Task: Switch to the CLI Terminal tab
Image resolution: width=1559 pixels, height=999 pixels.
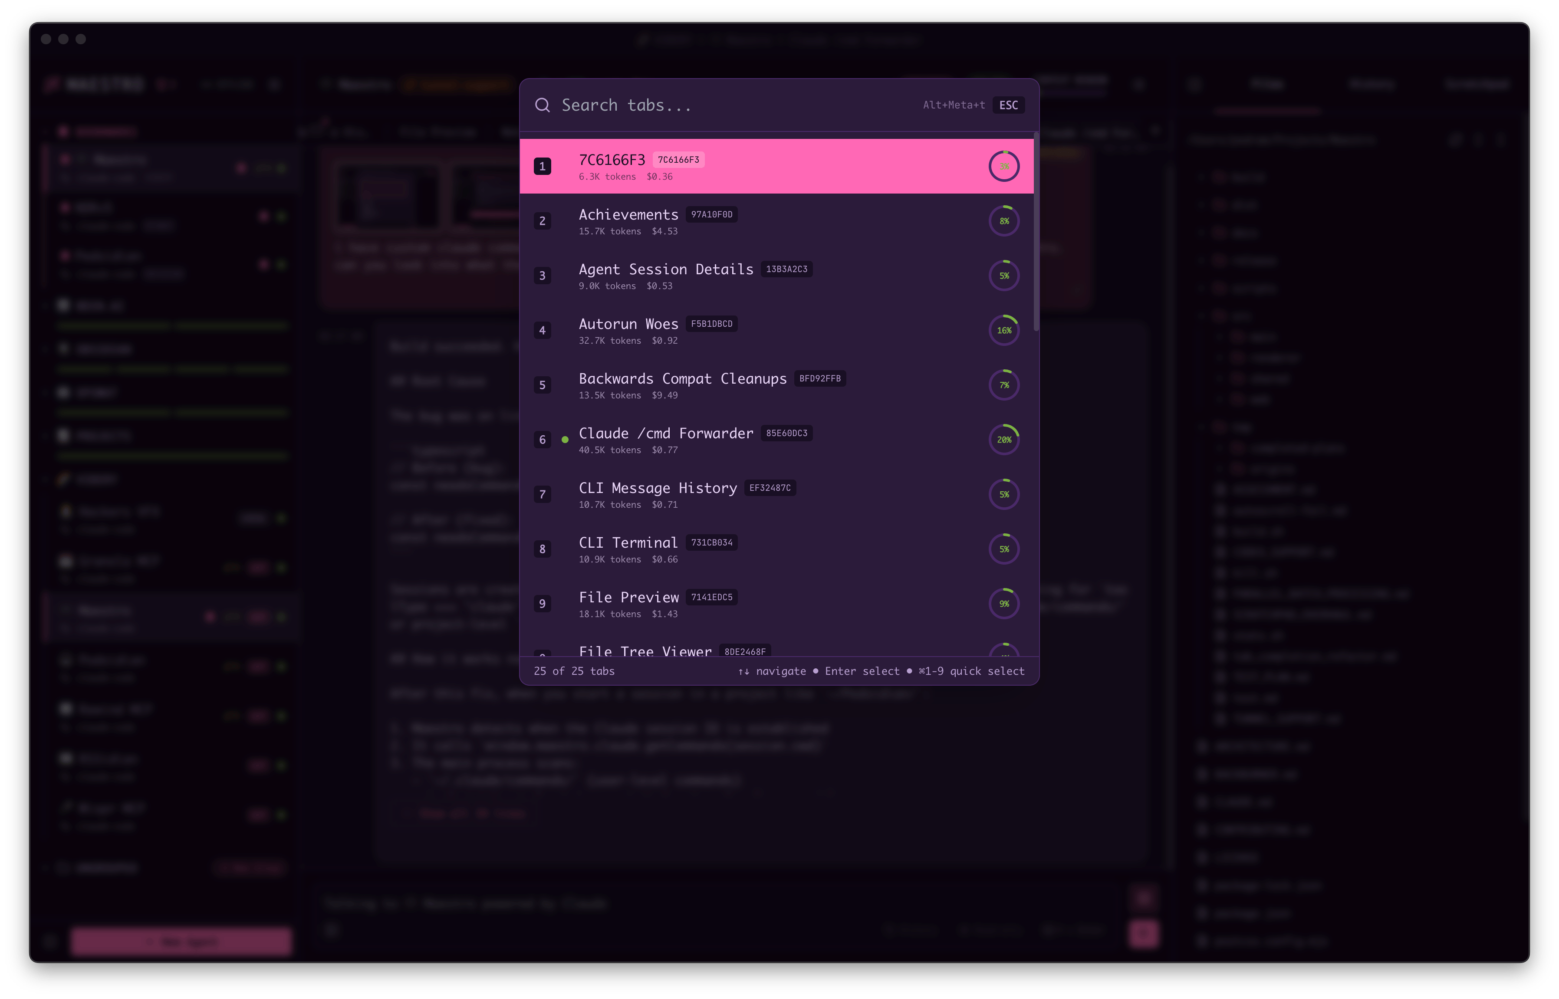Action: [x=776, y=549]
